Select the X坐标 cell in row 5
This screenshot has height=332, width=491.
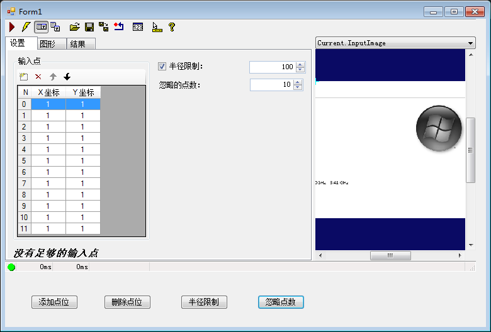coord(48,161)
